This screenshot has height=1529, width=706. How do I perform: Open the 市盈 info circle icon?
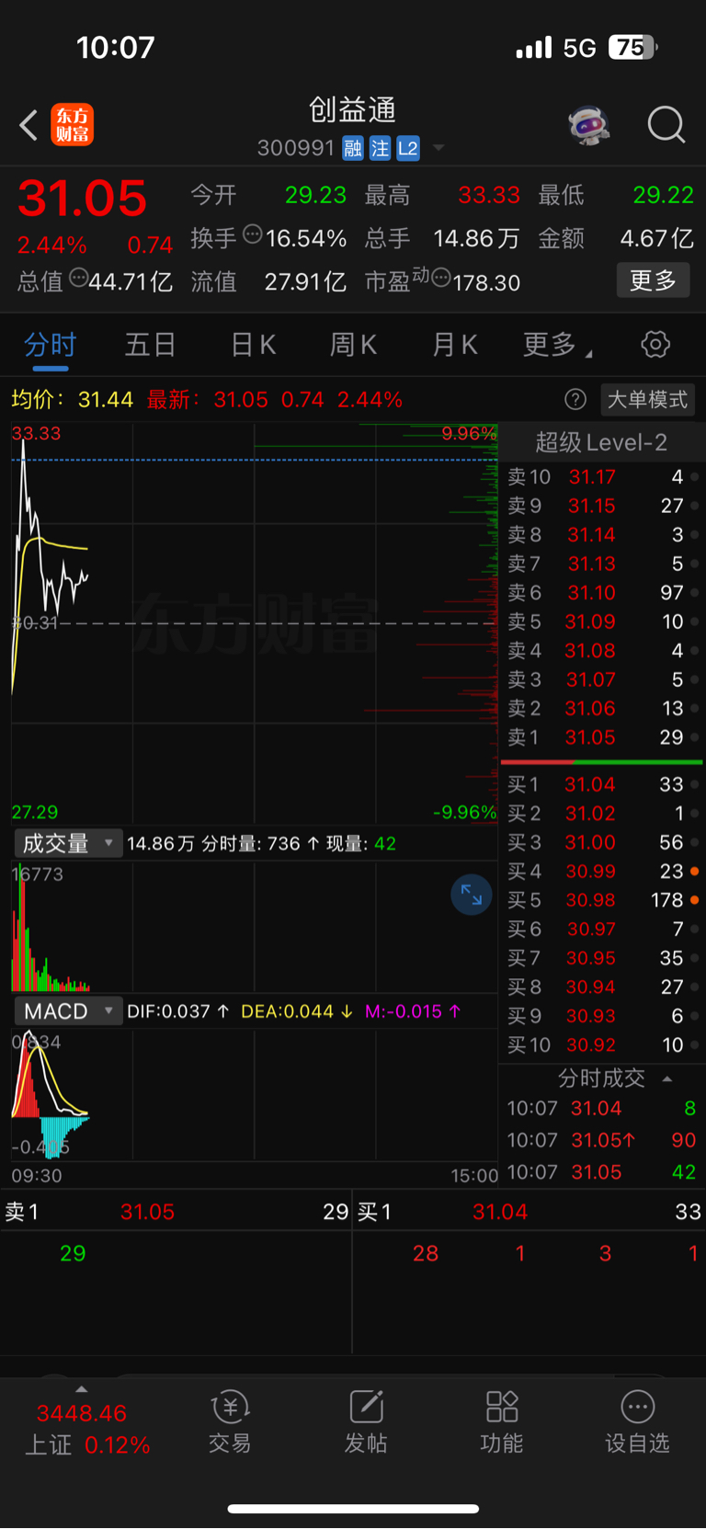pyautogui.click(x=441, y=277)
